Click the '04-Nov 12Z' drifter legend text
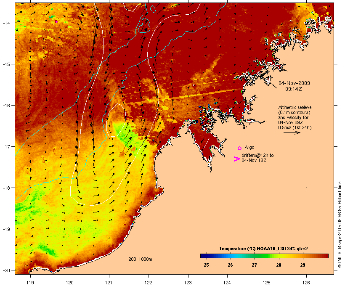The image size is (345, 286). pos(254,160)
